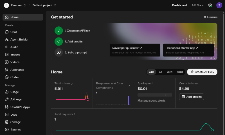
Task: Open the API Docs tab
Action: pyautogui.click(x=197, y=5)
